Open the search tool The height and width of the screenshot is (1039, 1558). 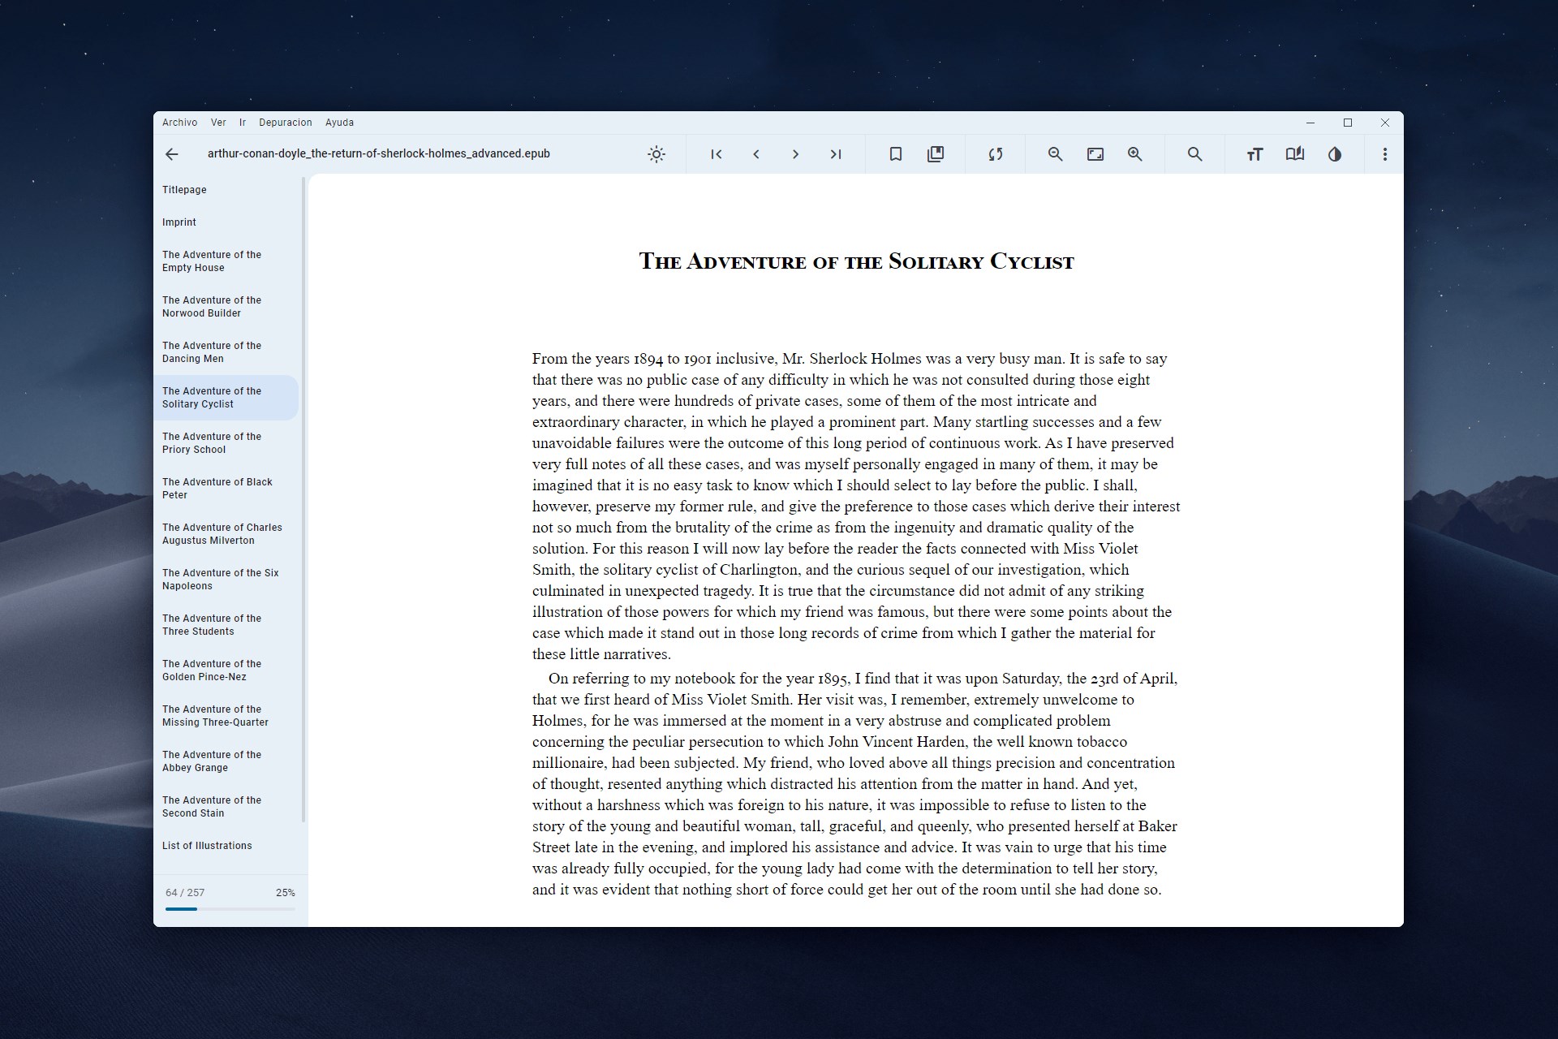click(1194, 154)
